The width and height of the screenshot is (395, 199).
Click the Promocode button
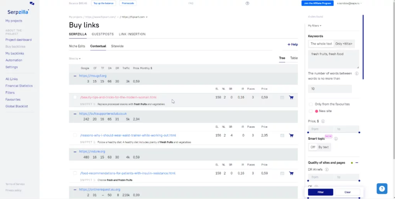pos(128,3)
